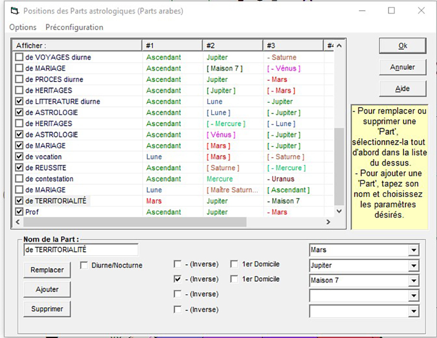Untick the 'de REUSSITE' checkbox
Image resolution: width=437 pixels, height=338 pixels.
pyautogui.click(x=19, y=168)
